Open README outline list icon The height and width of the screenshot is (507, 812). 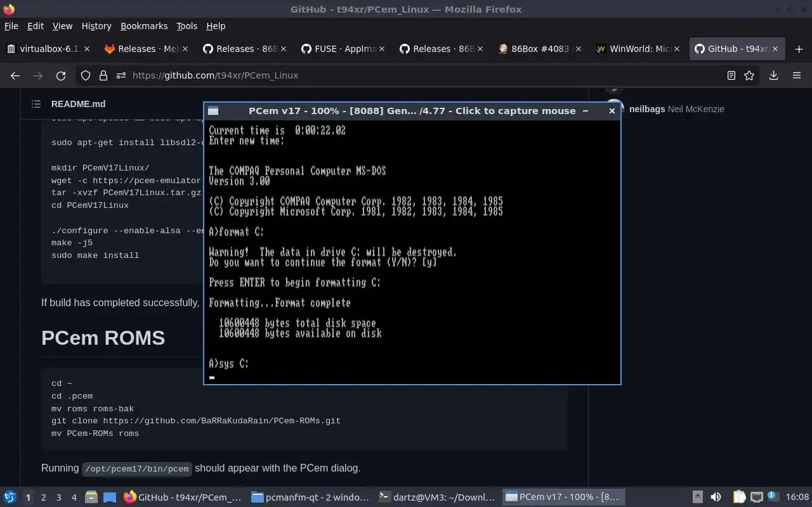point(36,104)
